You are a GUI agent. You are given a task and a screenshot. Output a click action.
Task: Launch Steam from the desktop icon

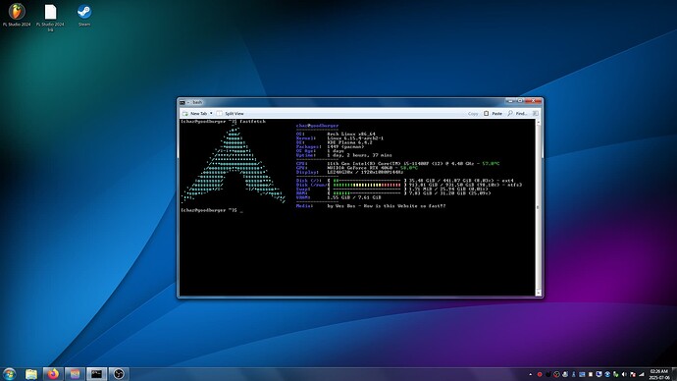(x=84, y=15)
